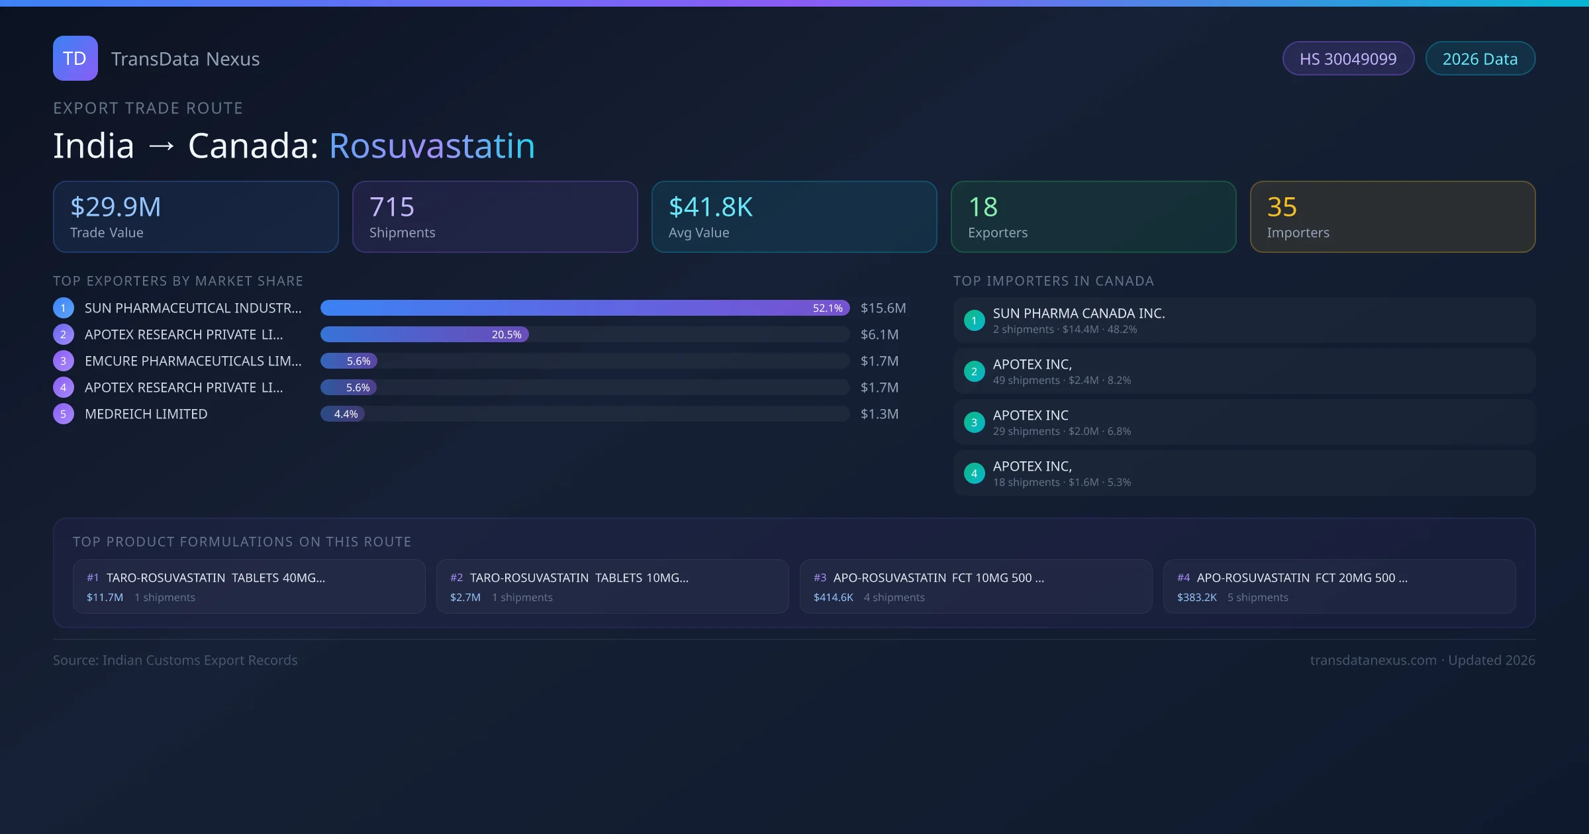Click the transdatanexus.com footer link

(x=1373, y=660)
